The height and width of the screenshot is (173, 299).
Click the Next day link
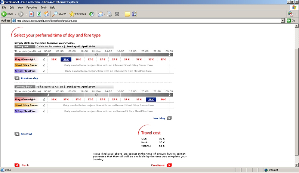(x=159, y=118)
